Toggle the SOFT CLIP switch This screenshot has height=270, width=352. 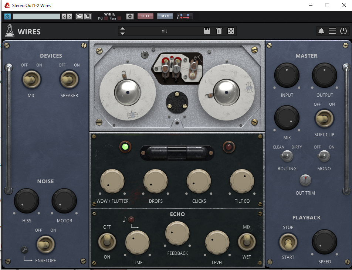pos(324,119)
